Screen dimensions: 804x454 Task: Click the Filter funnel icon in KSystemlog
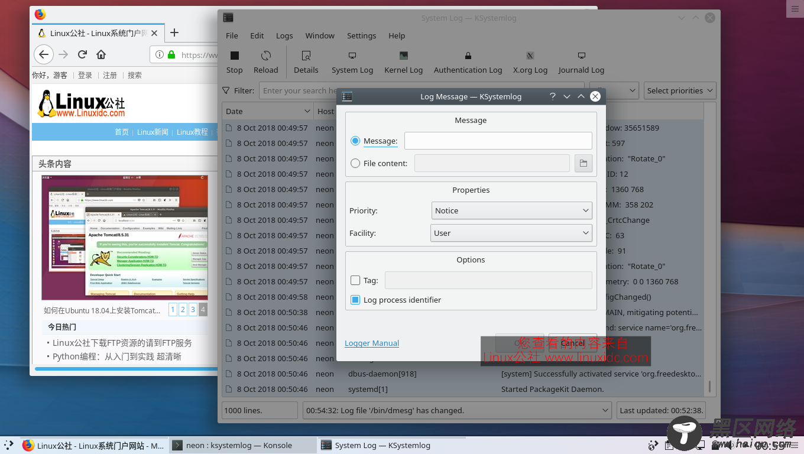tap(226, 90)
